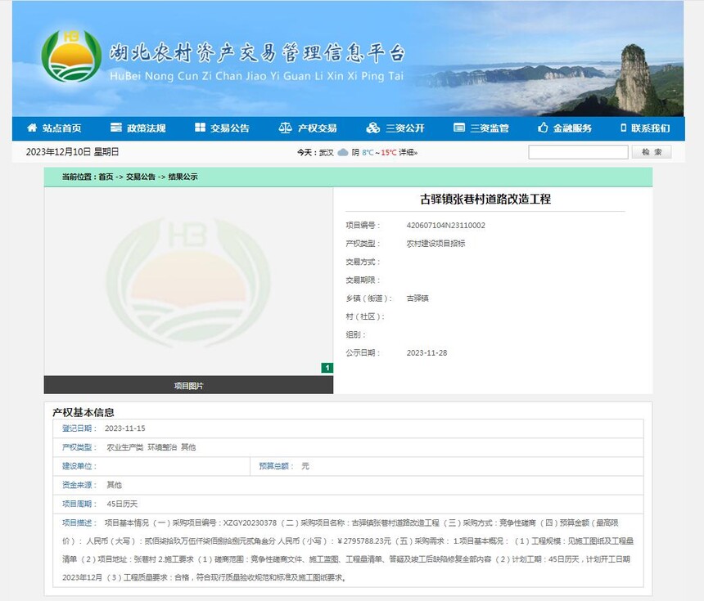The width and height of the screenshot is (704, 601).
Task: Click the 交易方式 label
Action: (363, 262)
